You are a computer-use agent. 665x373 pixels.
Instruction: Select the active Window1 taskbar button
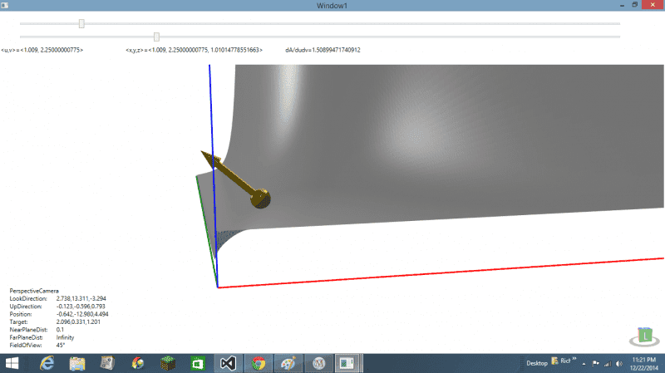point(347,364)
